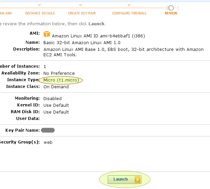Click the 'Availability Zone:' label
210x189 pixels.
[x=21, y=73]
